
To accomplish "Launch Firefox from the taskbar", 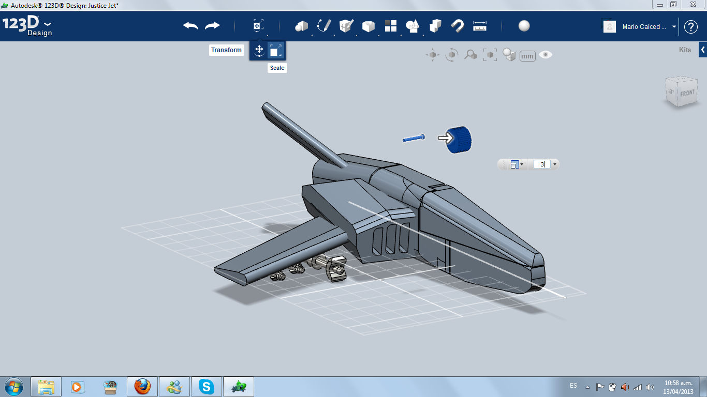I will (142, 386).
